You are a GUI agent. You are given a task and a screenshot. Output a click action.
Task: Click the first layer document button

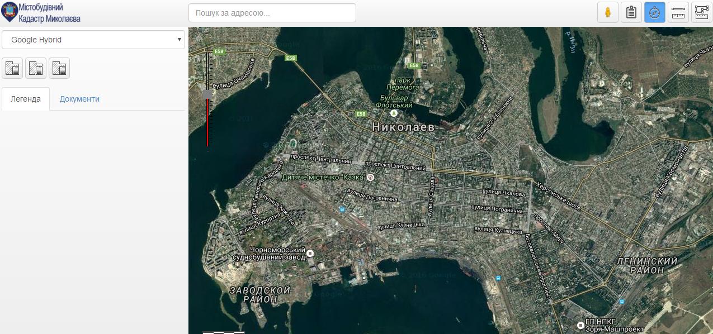[12, 68]
